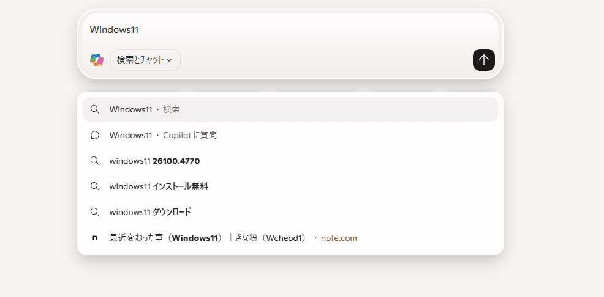The width and height of the screenshot is (604, 297).
Task: Open the 検索とチャット mode dropdown
Action: point(145,60)
